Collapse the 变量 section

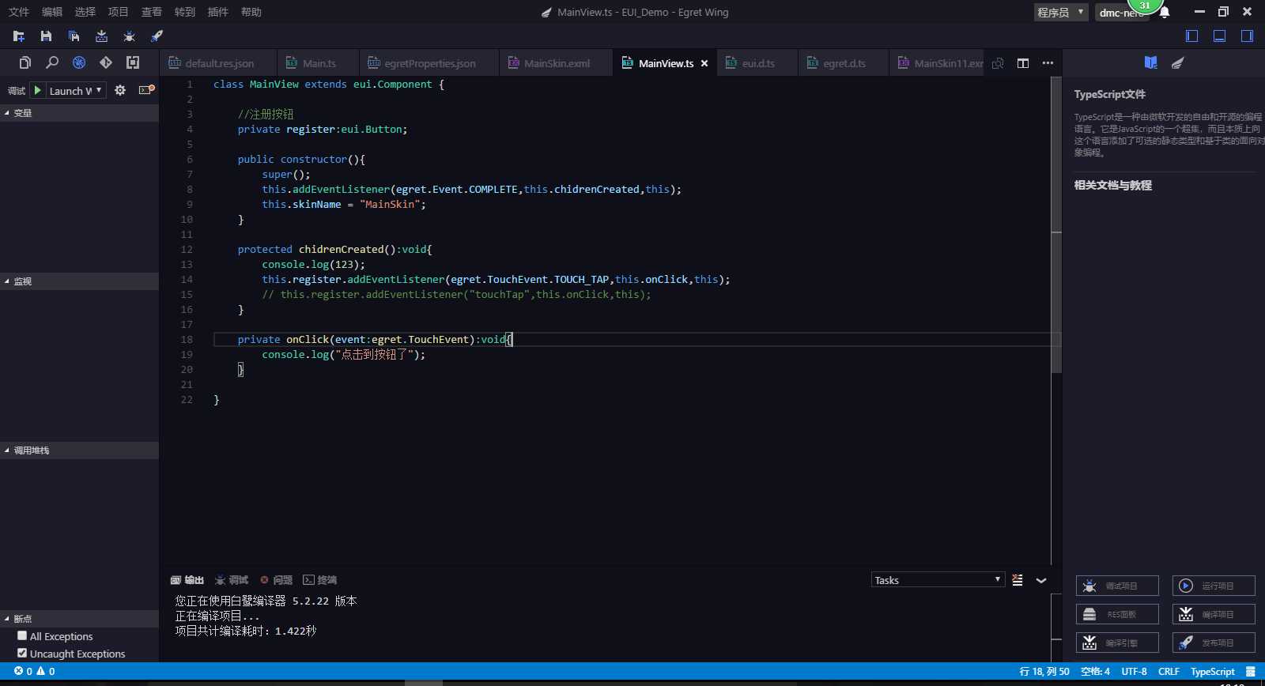79,113
